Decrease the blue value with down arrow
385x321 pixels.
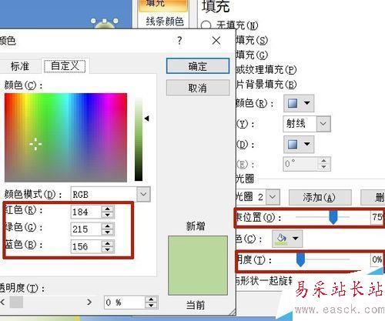click(x=108, y=249)
